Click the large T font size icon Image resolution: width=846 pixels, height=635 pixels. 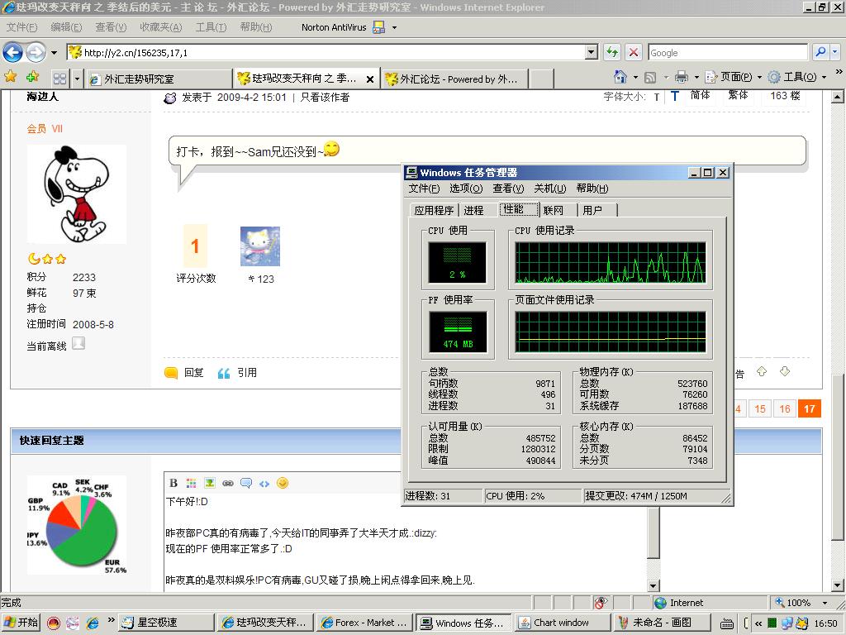pyautogui.click(x=674, y=96)
